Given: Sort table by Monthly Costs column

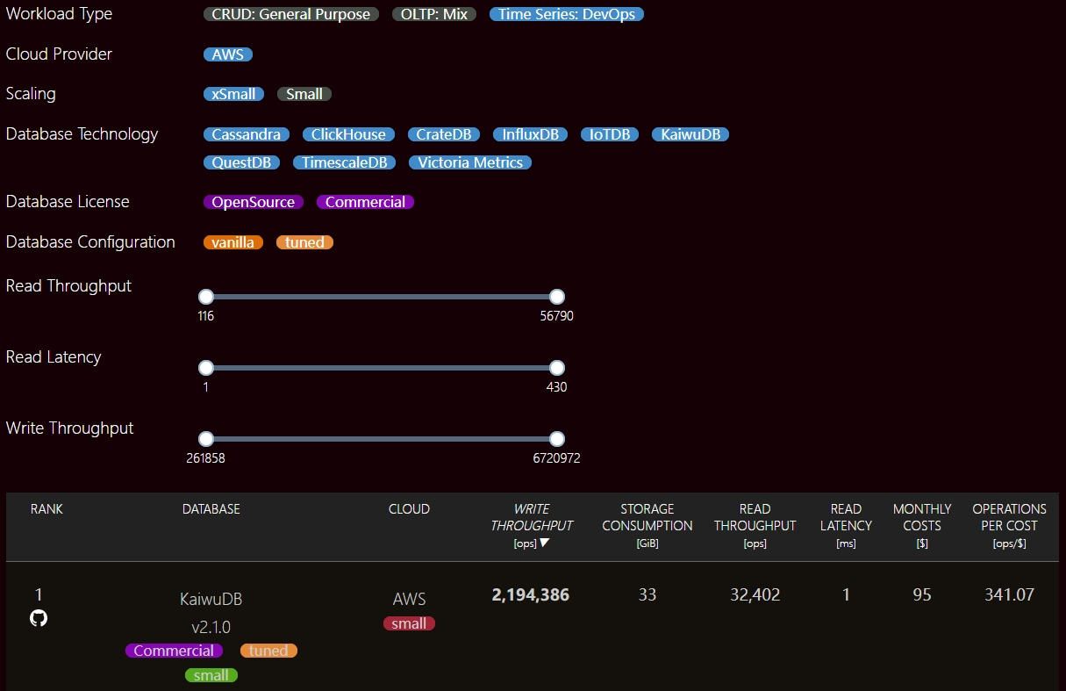Looking at the screenshot, I should pyautogui.click(x=922, y=525).
